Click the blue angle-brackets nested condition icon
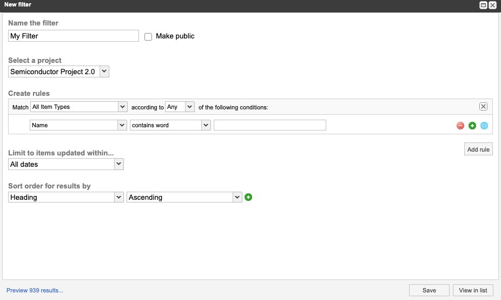The image size is (501, 300). [484, 126]
